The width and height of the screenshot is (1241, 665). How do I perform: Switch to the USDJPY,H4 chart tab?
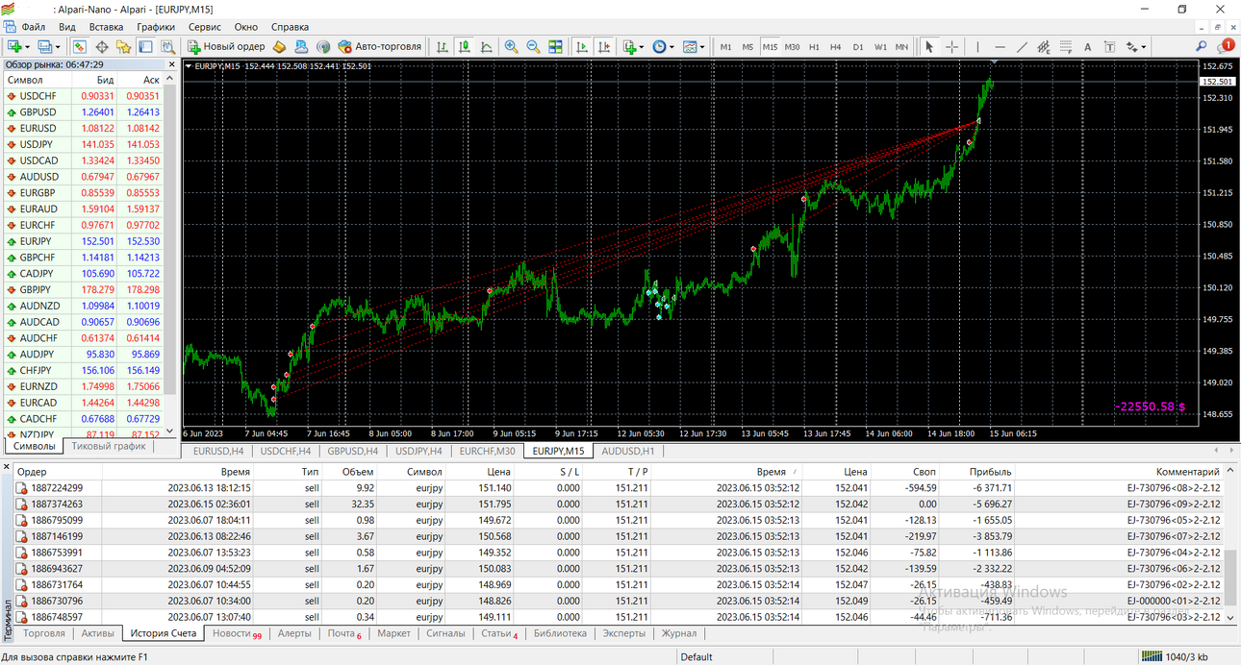[x=418, y=451]
